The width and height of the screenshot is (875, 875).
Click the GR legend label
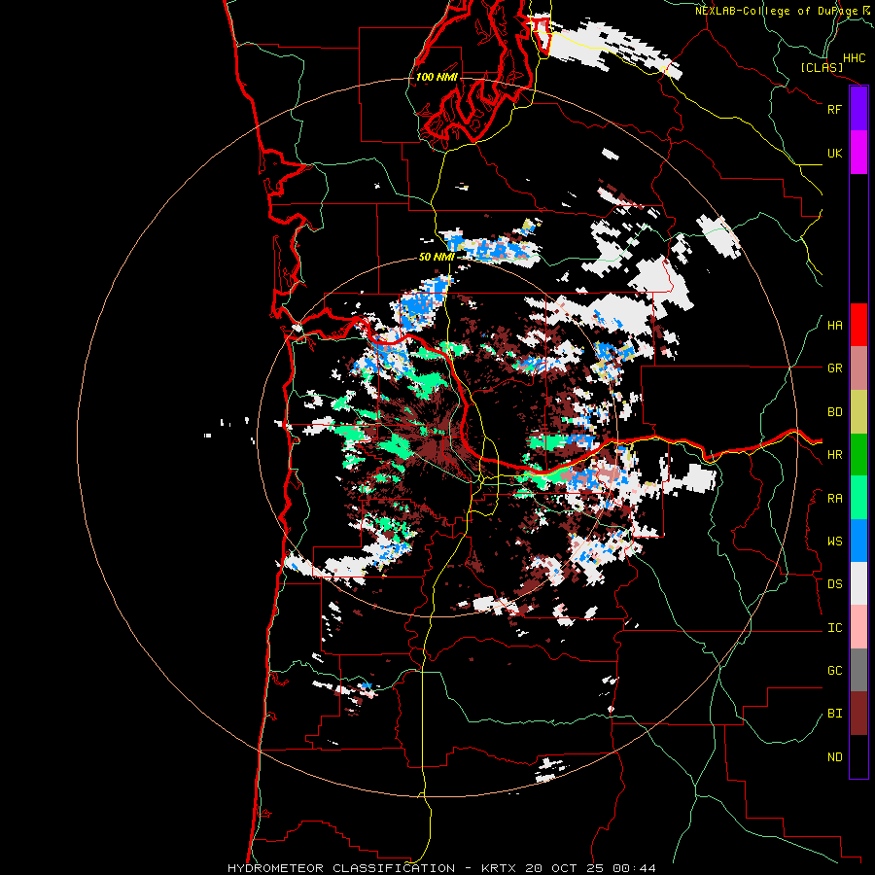(x=834, y=368)
